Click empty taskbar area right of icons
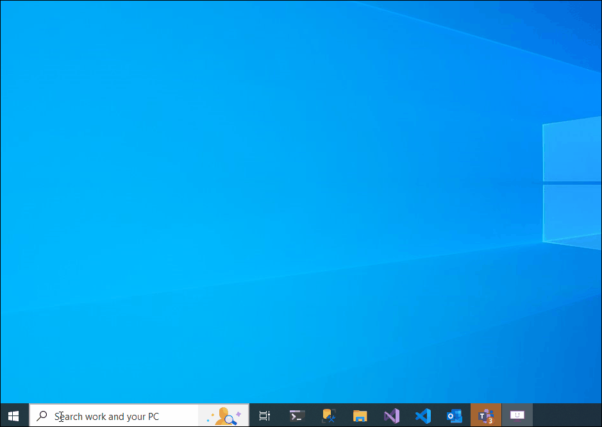Image resolution: width=602 pixels, height=427 pixels. point(567,415)
